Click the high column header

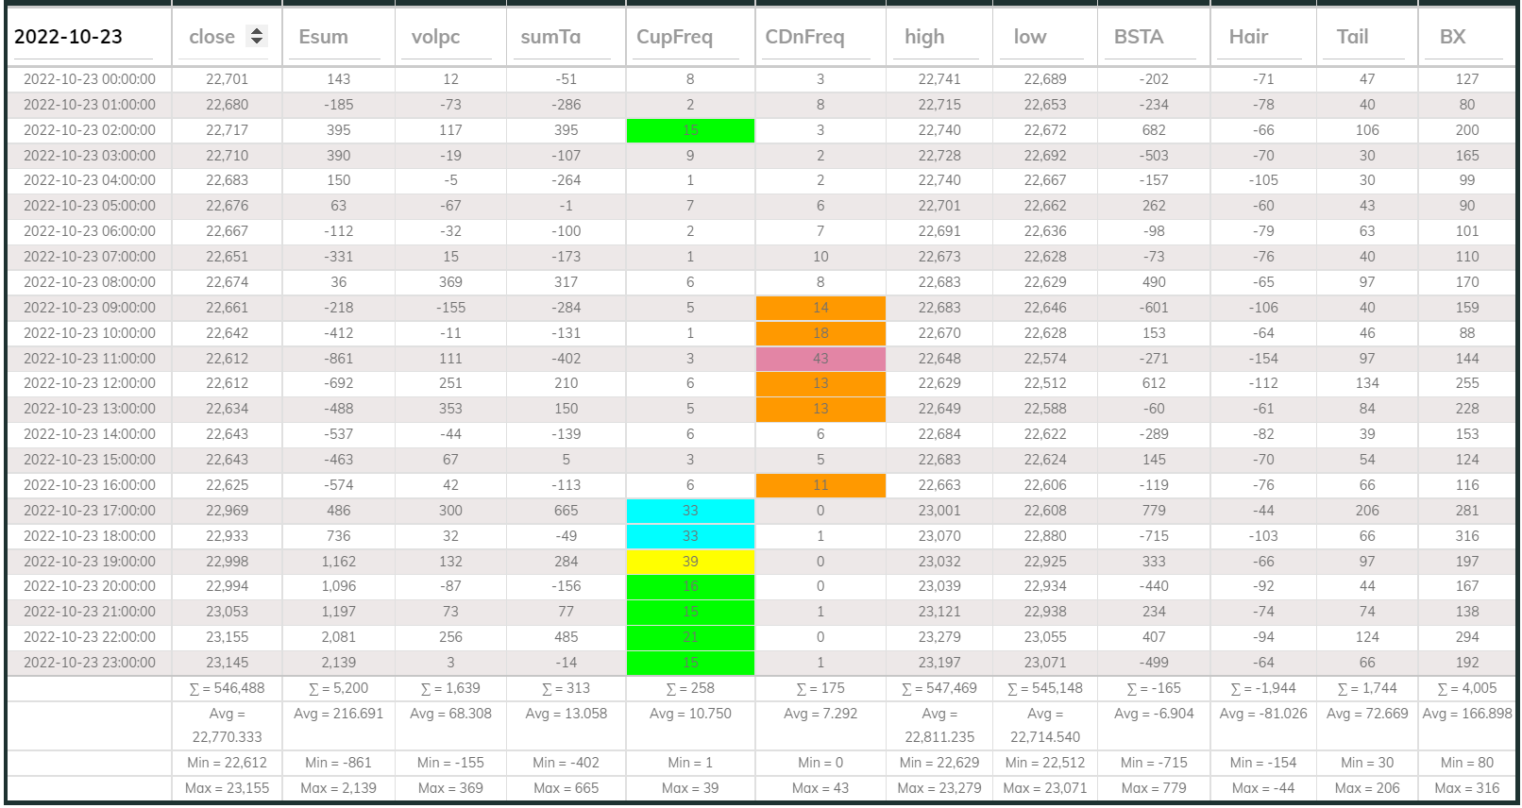coord(923,37)
